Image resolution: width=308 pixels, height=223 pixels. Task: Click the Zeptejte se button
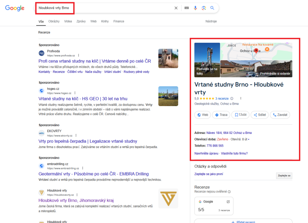(x=284, y=176)
